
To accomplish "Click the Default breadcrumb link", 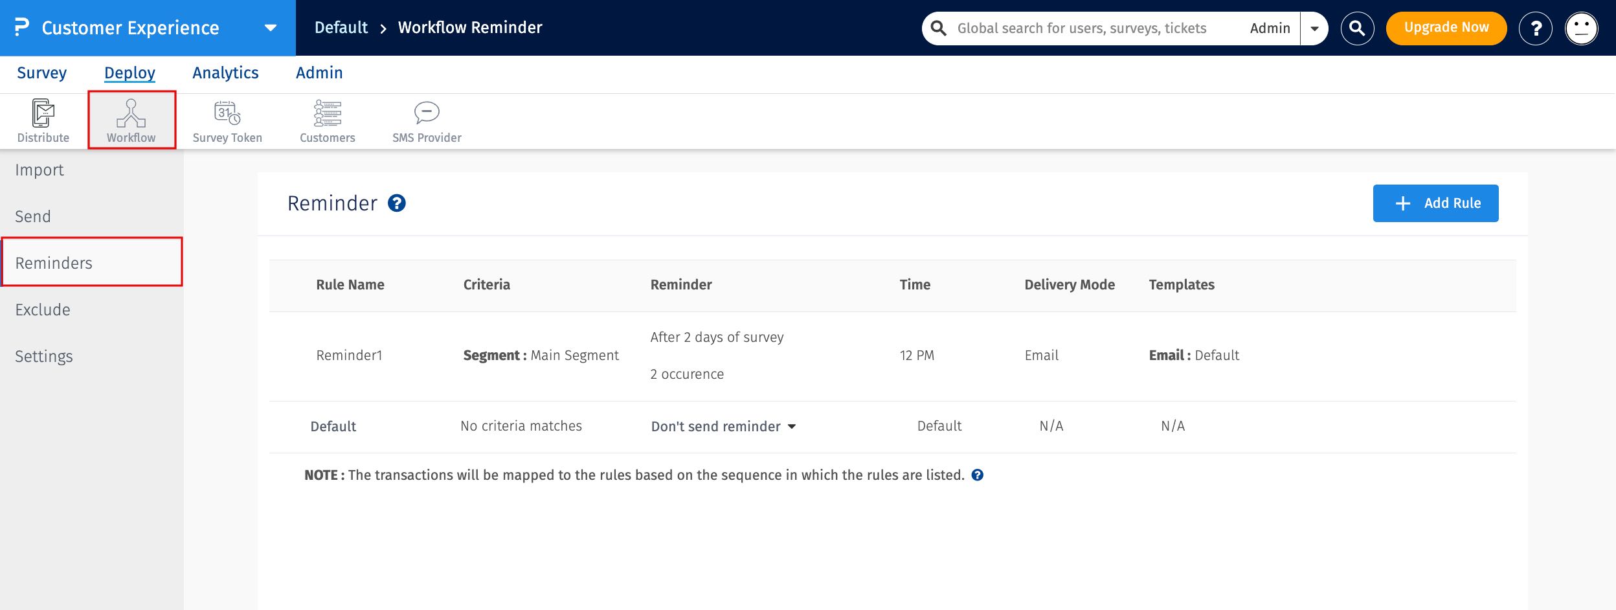I will (341, 28).
